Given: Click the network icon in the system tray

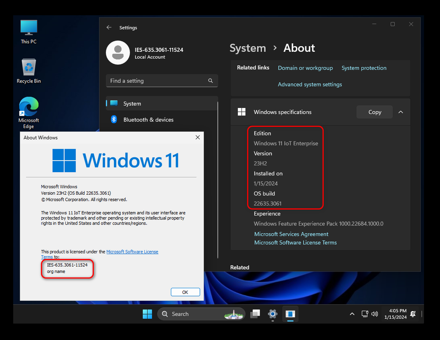Looking at the screenshot, I should pyautogui.click(x=365, y=314).
